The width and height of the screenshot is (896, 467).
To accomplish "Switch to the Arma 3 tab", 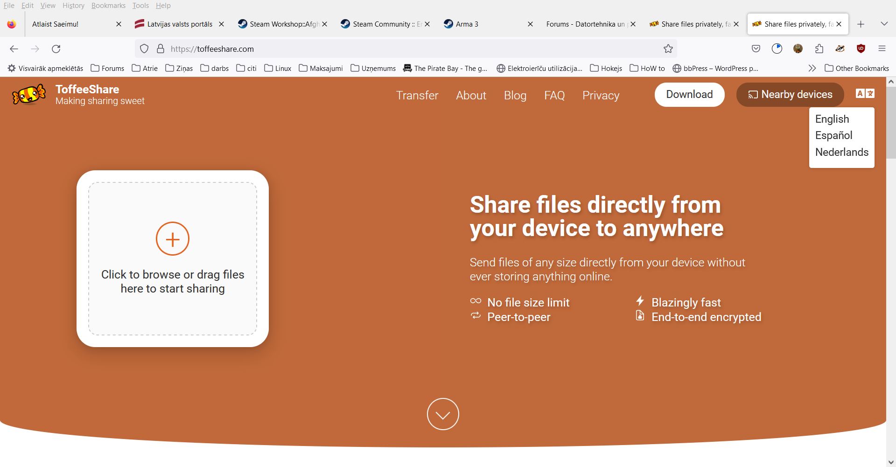I will coord(483,24).
